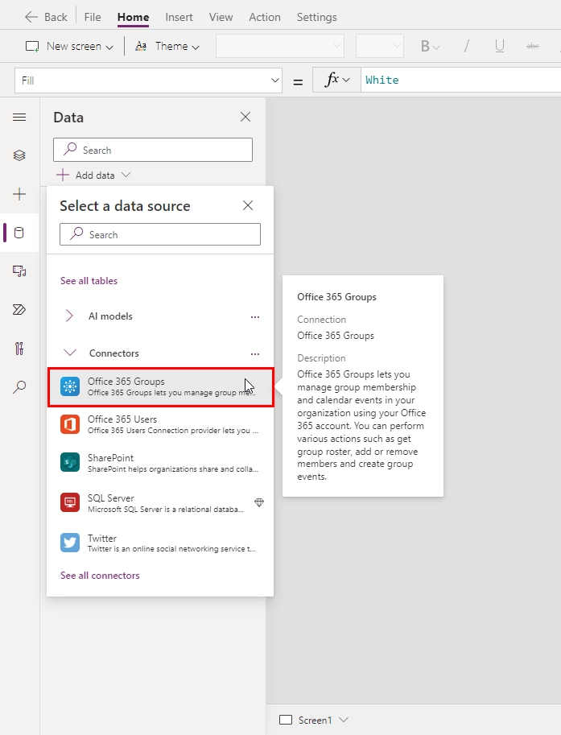Click the Office 365 Groups icon

(70, 386)
